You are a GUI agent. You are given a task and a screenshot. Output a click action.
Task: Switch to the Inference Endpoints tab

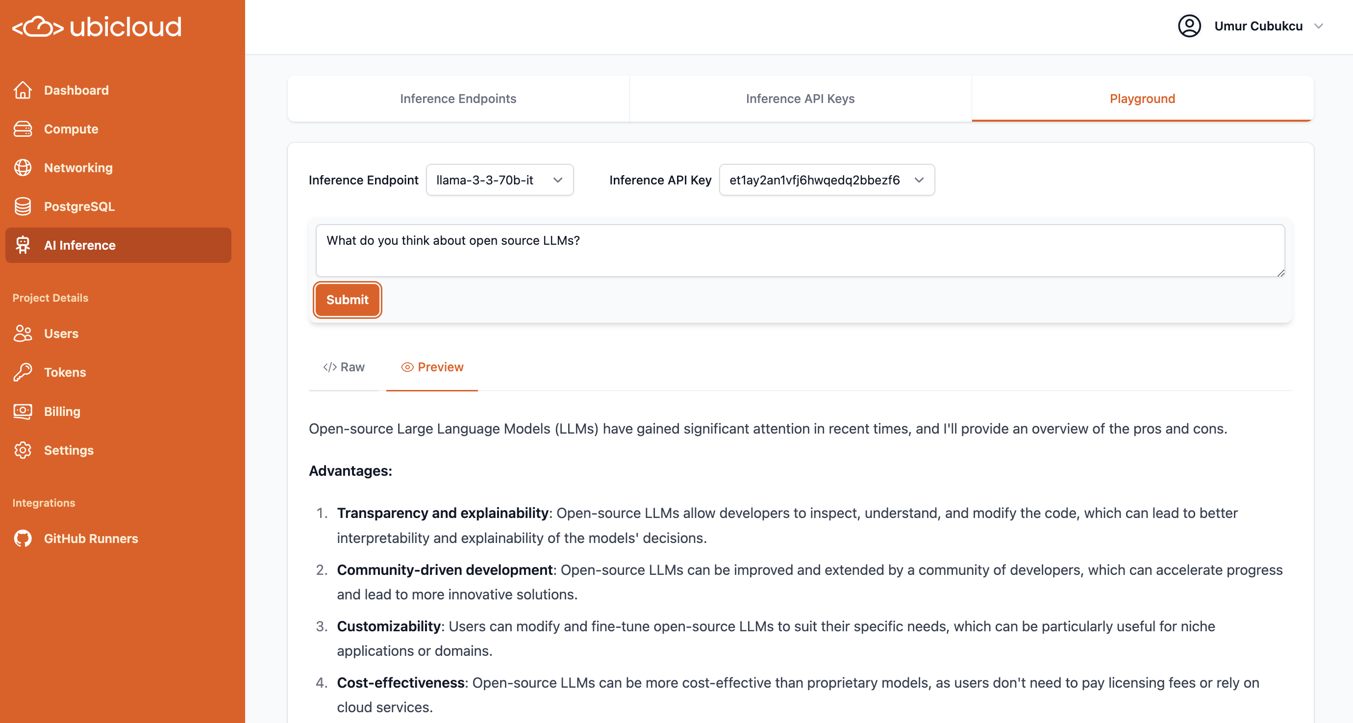[x=458, y=99]
